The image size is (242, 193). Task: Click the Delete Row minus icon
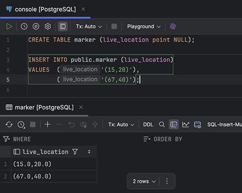click(x=59, y=125)
